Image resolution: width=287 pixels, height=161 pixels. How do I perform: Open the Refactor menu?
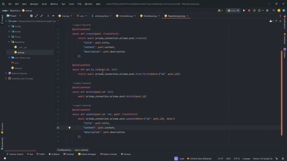tap(54, 4)
